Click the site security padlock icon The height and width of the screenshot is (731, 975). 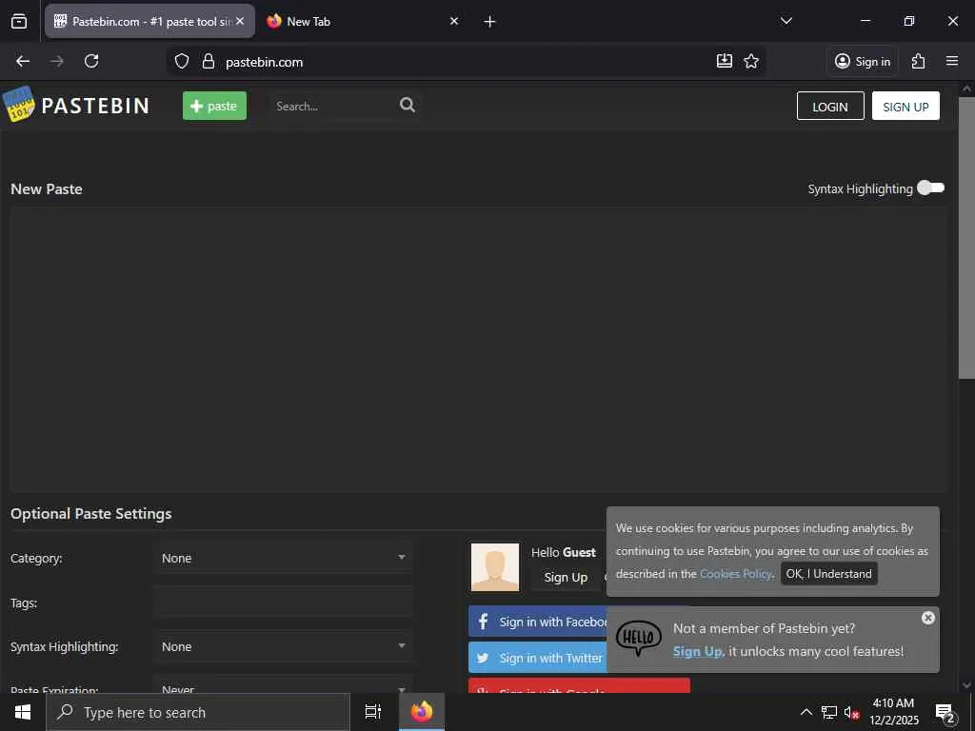pyautogui.click(x=209, y=62)
